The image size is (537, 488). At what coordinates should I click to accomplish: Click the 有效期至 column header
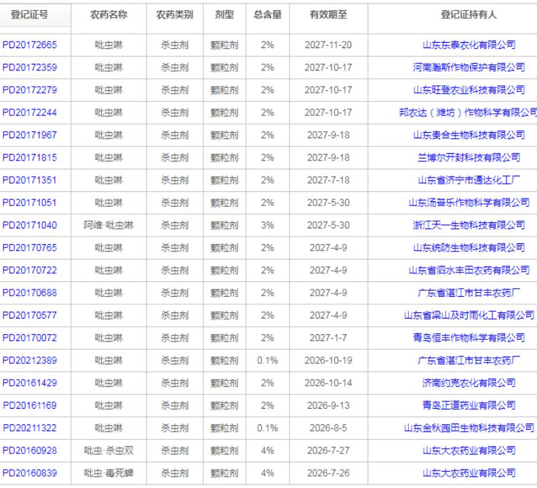tap(328, 15)
